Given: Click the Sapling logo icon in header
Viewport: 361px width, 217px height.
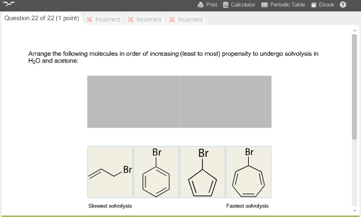Looking at the screenshot, I should pos(8,4).
